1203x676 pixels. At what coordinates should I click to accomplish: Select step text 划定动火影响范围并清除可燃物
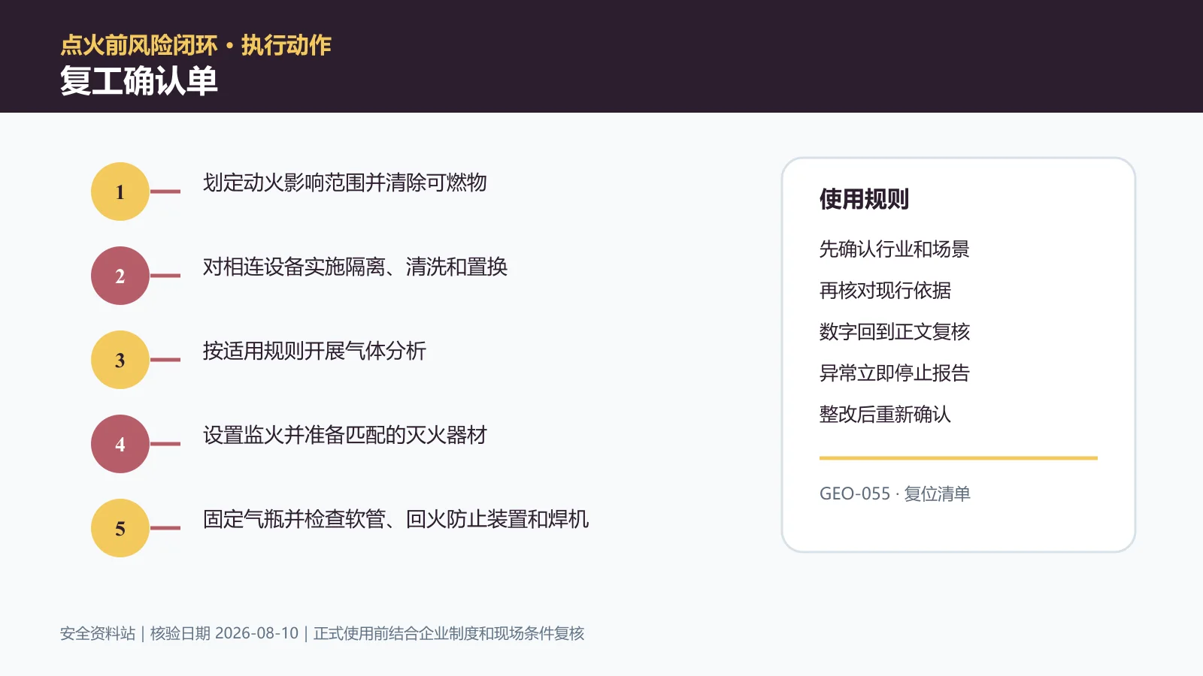coord(345,183)
